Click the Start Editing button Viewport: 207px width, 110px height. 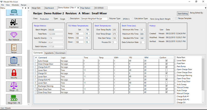coord(183,14)
